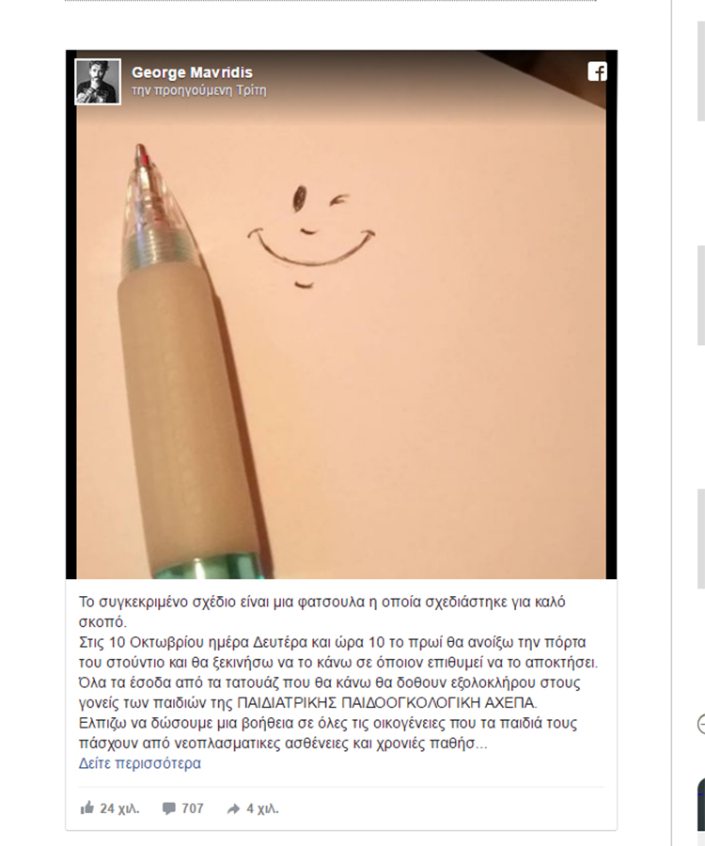The image size is (705, 846).
Task: Click the comment bubble icon
Action: (x=169, y=808)
